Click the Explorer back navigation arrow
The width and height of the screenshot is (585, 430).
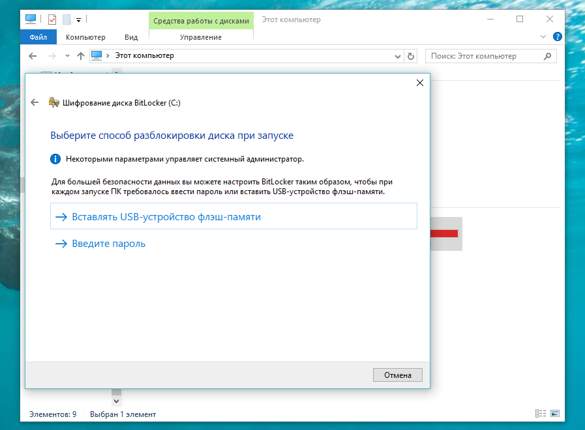(33, 56)
